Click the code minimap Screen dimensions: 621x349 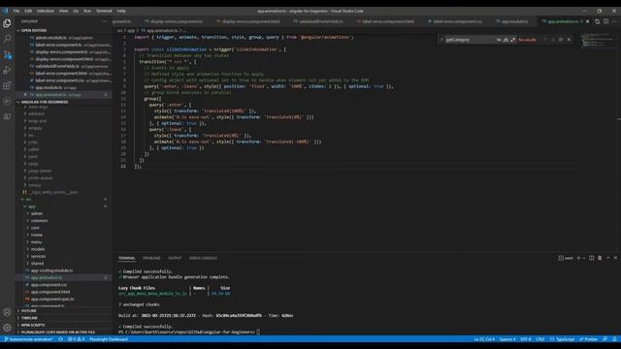tap(598, 41)
